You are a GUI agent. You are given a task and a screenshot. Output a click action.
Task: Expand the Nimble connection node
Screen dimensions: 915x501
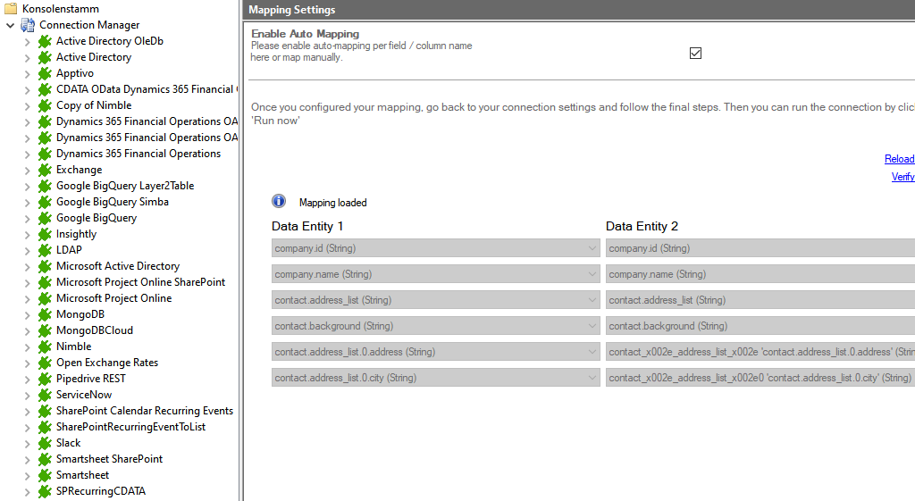coord(27,347)
